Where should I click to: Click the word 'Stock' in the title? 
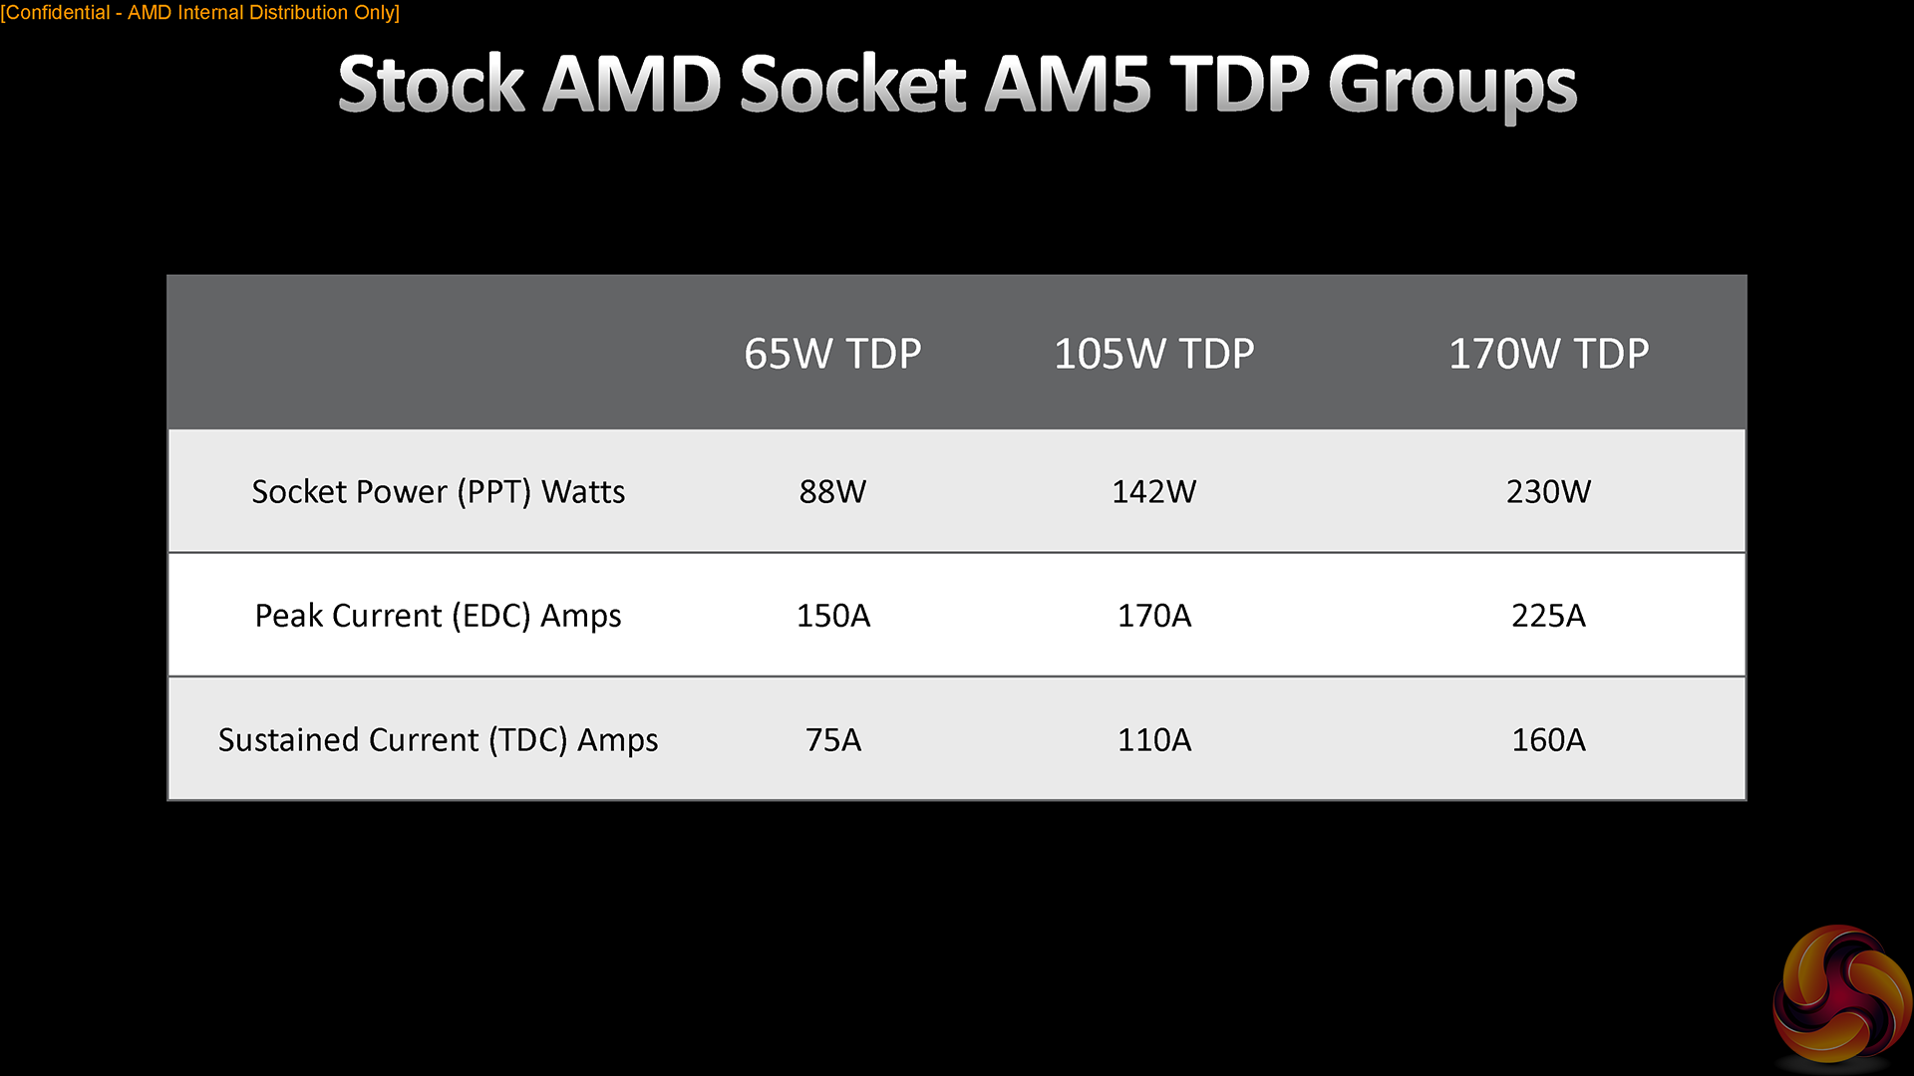[431, 85]
